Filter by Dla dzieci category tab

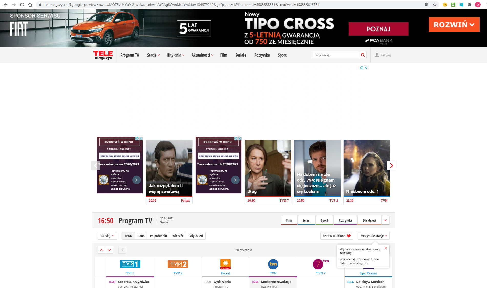369,220
